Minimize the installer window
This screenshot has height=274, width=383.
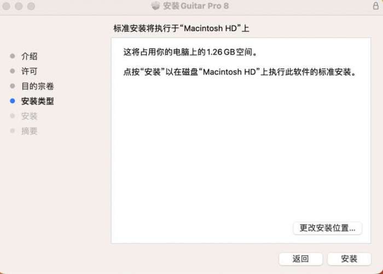(19, 6)
